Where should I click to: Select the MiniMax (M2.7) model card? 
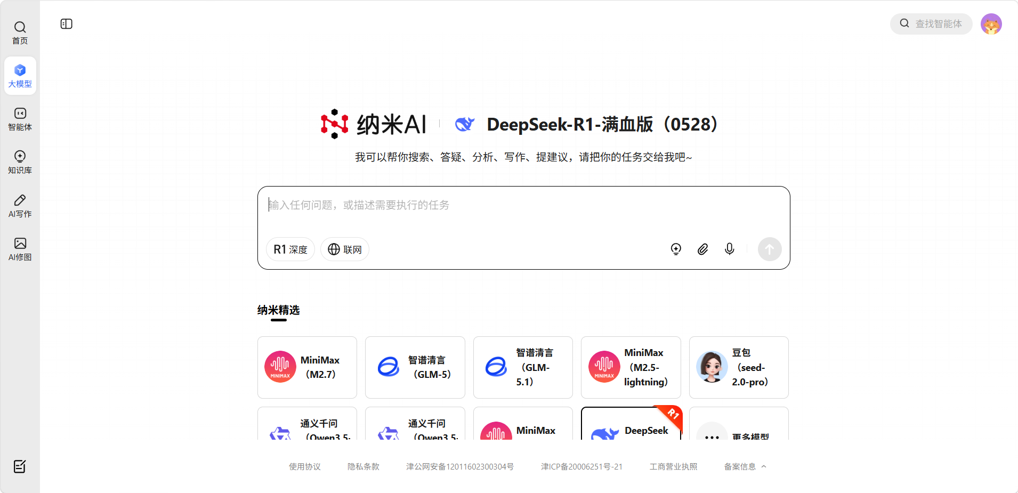(x=308, y=367)
